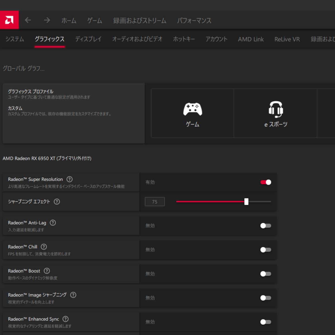Select the e スポーツ headset profile icon
The image size is (335, 335).
(276, 109)
